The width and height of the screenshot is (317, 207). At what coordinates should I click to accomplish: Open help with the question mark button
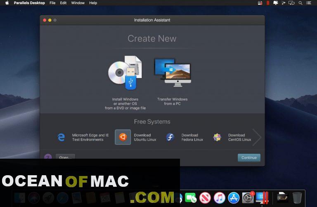click(x=48, y=157)
